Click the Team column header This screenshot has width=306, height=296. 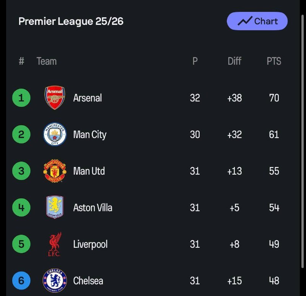(x=47, y=61)
